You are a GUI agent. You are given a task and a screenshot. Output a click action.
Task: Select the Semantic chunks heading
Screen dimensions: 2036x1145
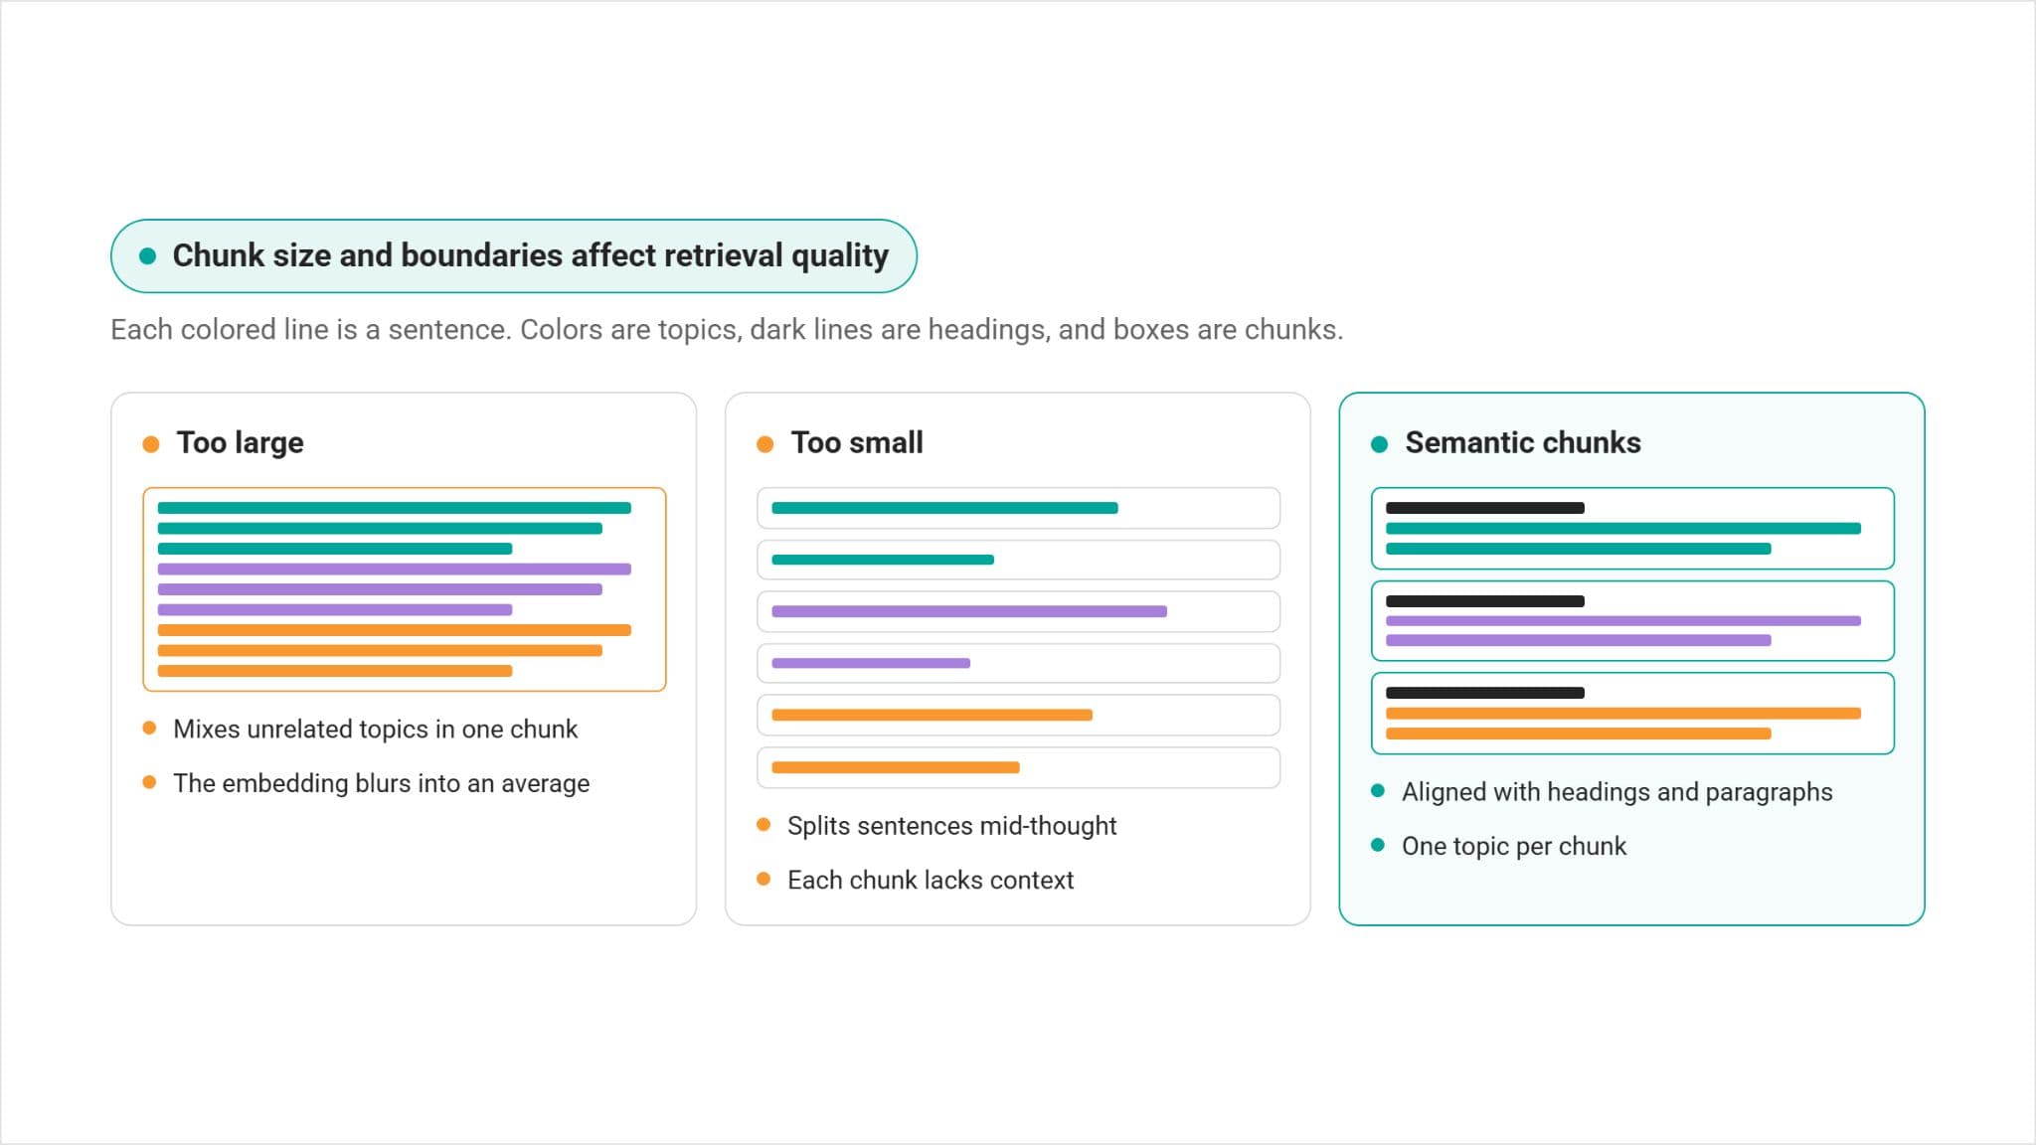click(x=1523, y=442)
